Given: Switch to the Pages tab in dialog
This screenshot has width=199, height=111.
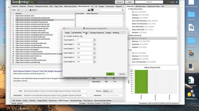Looking at the screenshot, I should (67, 33).
